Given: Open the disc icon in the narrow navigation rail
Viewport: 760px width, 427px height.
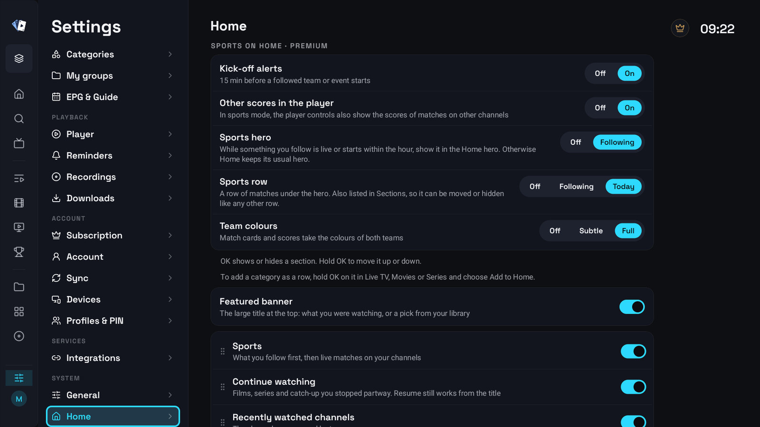Looking at the screenshot, I should click(19, 336).
